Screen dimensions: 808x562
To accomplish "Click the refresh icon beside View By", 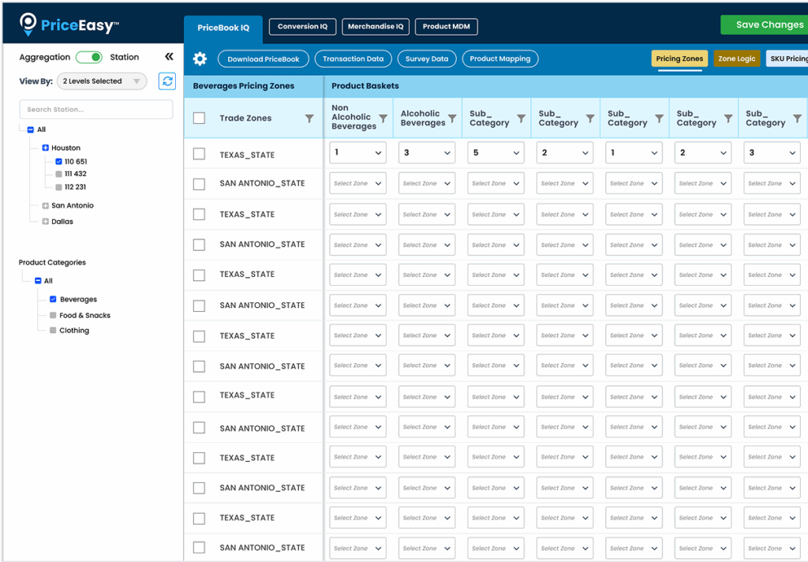I will pyautogui.click(x=167, y=81).
